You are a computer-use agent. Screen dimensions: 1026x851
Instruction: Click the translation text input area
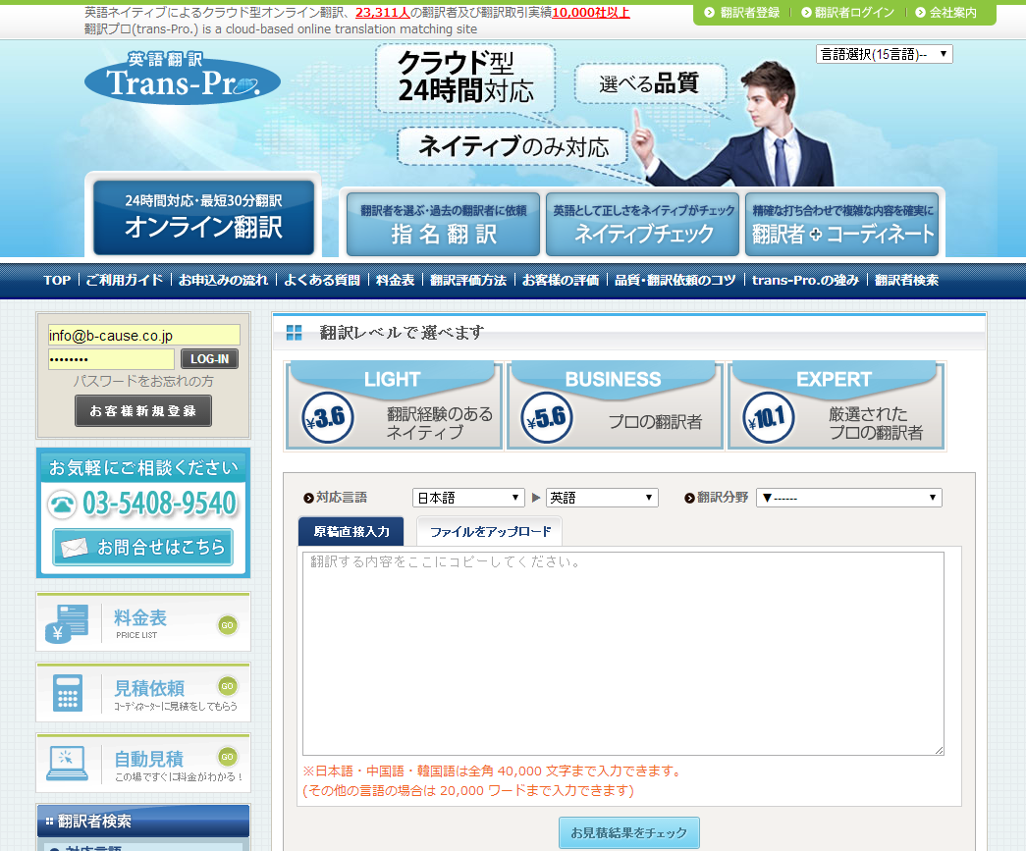(x=622, y=654)
